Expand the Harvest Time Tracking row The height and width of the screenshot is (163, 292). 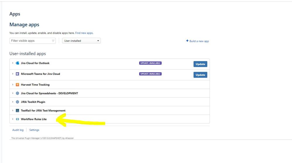point(13,85)
